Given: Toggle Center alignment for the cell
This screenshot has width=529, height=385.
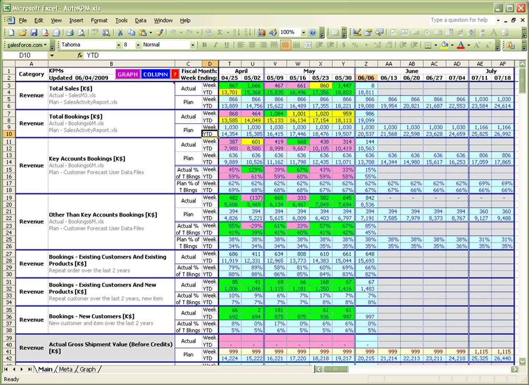Looking at the screenshot, I should [252, 45].
